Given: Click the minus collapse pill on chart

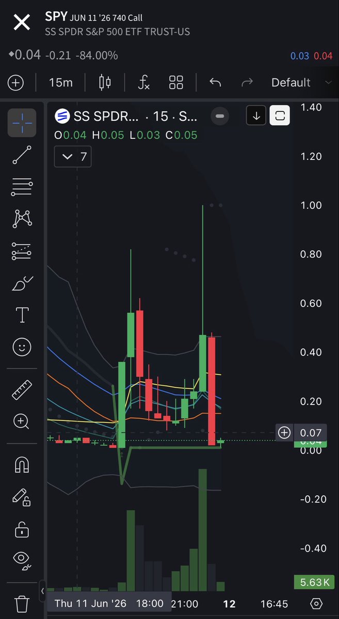Looking at the screenshot, I should (x=220, y=116).
